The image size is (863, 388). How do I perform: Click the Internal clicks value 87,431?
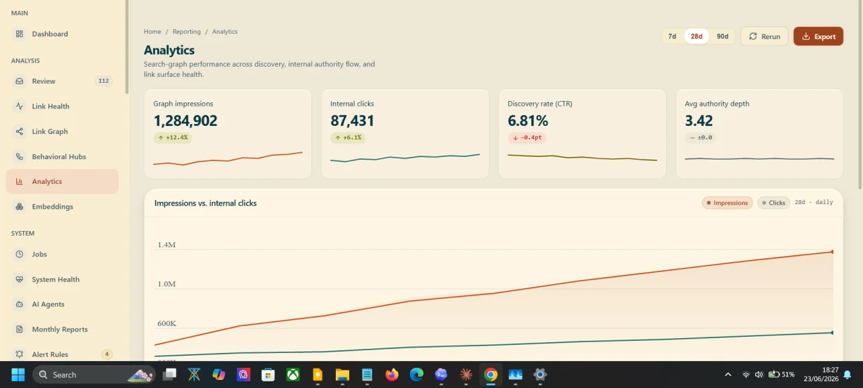pyautogui.click(x=352, y=121)
